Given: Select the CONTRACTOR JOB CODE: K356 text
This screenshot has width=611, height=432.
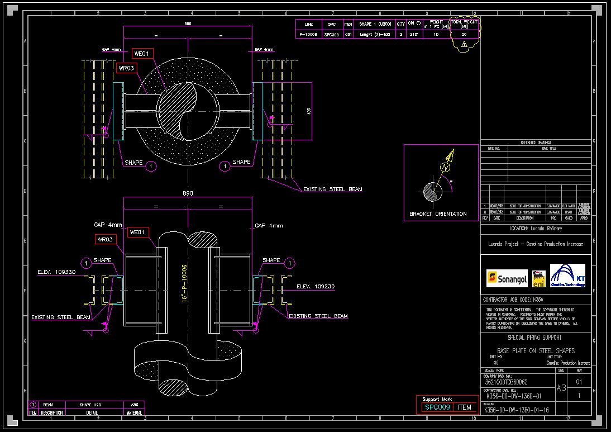Looking at the screenshot, I should [x=512, y=300].
